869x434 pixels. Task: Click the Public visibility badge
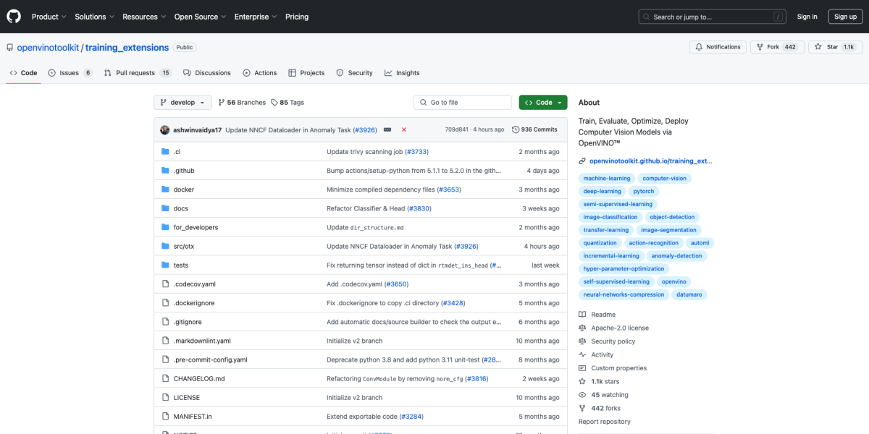[185, 47]
